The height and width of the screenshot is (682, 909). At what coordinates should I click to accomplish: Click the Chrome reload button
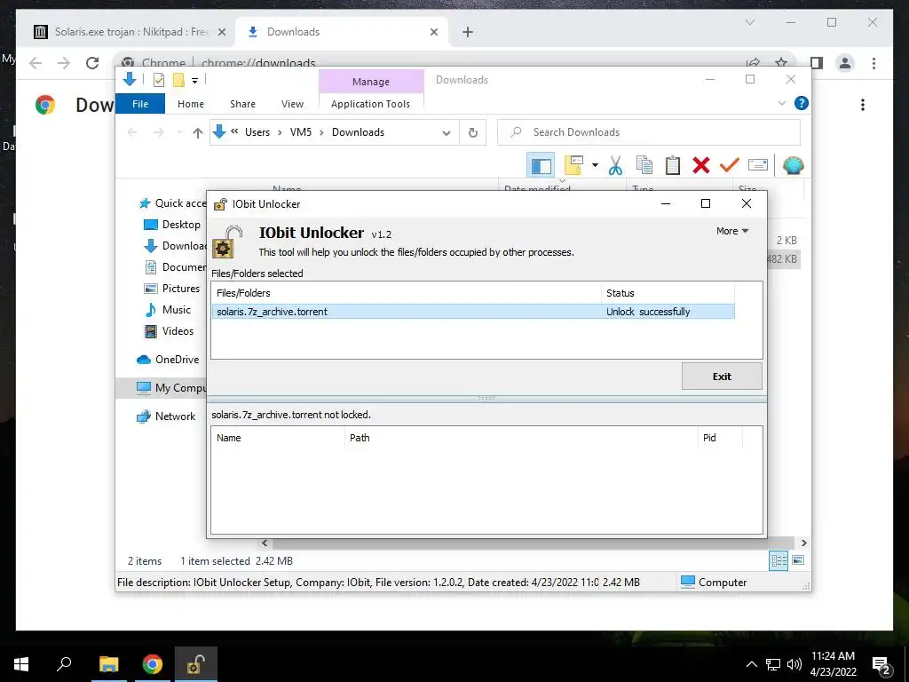(x=92, y=63)
